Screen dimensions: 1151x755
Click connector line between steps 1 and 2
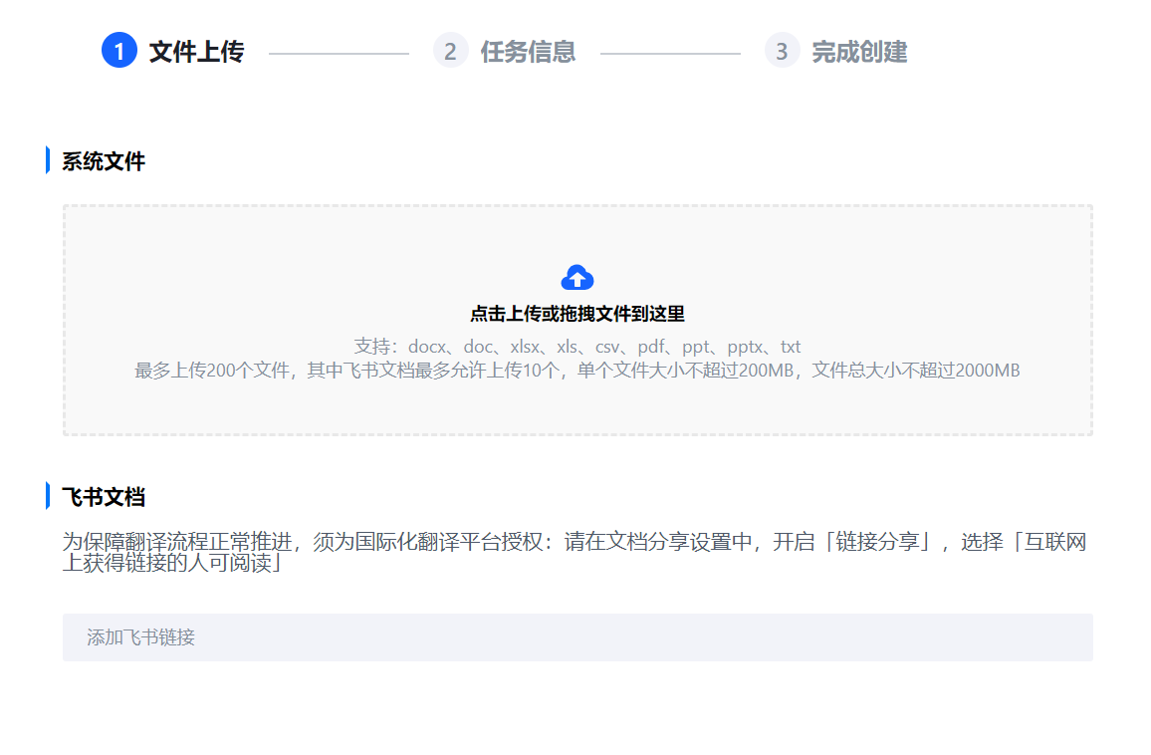pos(339,53)
